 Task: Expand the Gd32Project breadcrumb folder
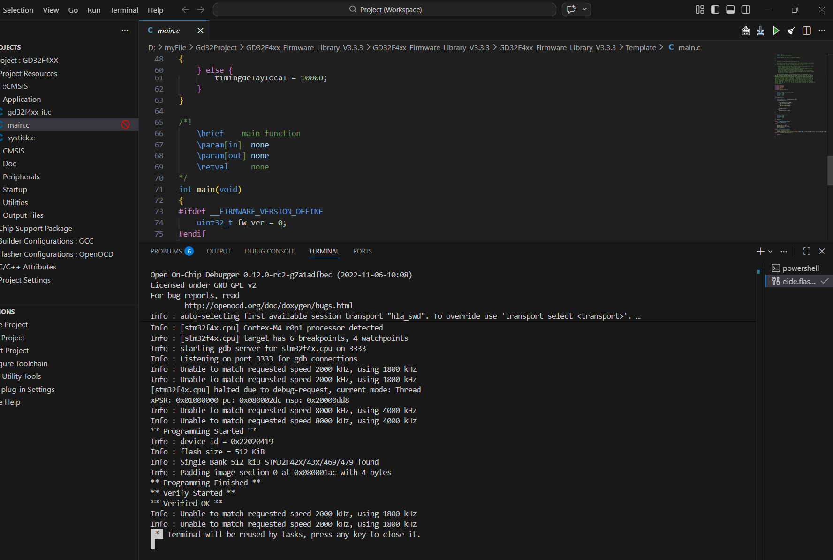pos(216,47)
